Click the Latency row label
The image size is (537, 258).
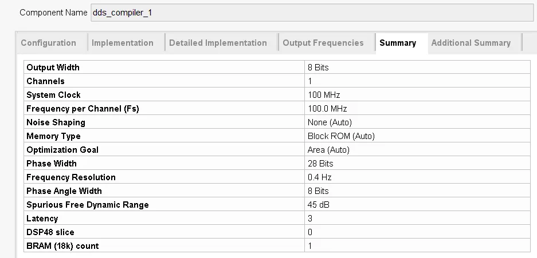42,219
